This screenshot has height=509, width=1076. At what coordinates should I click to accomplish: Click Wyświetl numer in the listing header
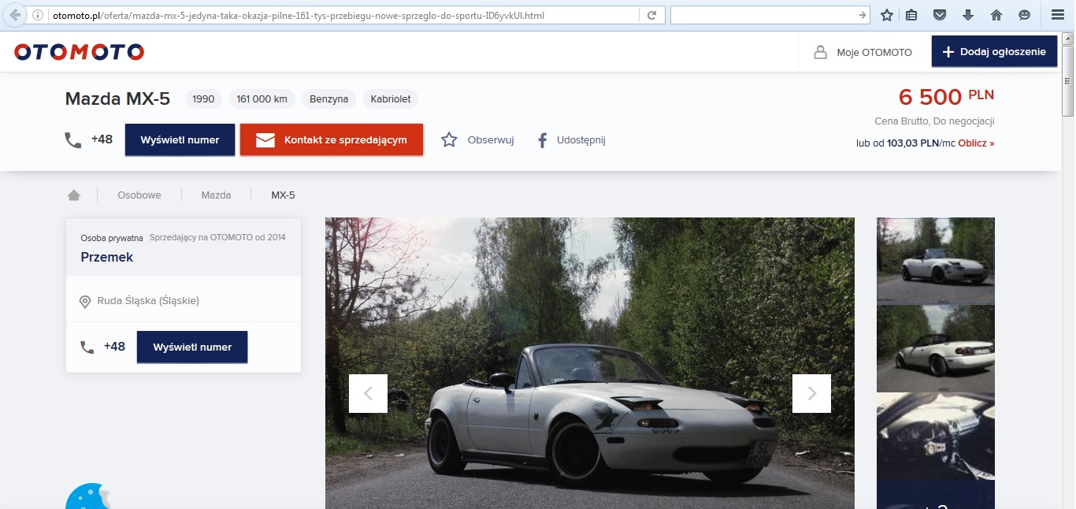pos(180,139)
